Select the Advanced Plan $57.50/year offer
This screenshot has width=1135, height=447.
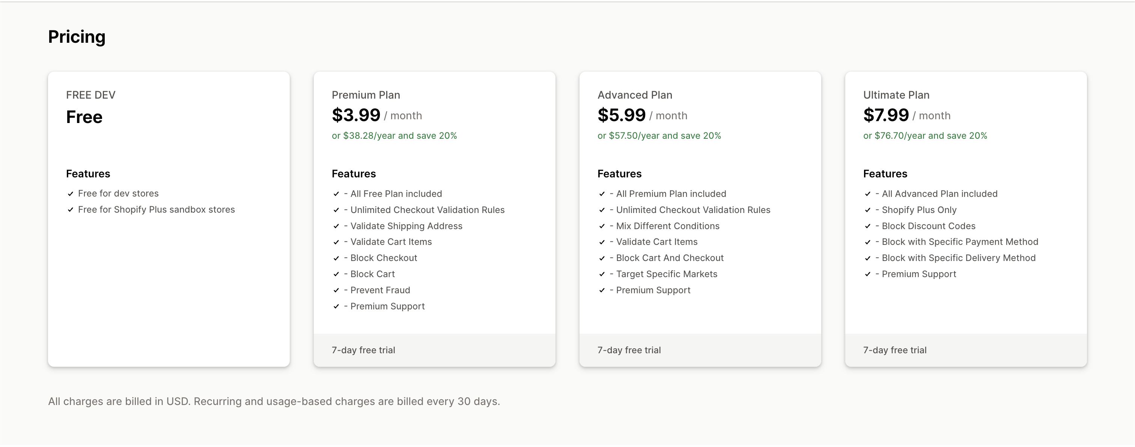659,136
